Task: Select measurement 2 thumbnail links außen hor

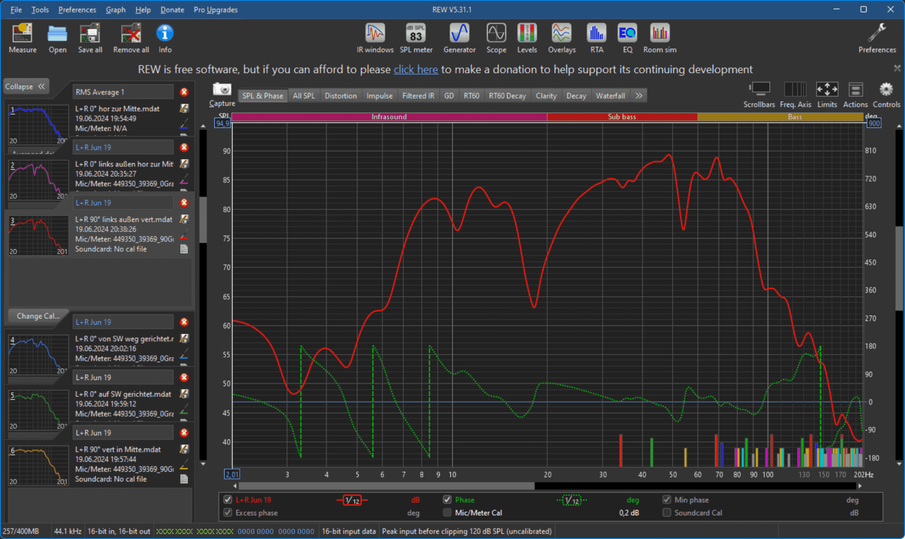Action: 38,180
